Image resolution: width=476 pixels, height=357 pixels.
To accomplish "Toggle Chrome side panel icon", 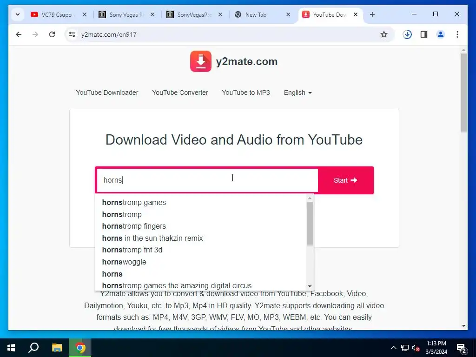I will click(424, 34).
